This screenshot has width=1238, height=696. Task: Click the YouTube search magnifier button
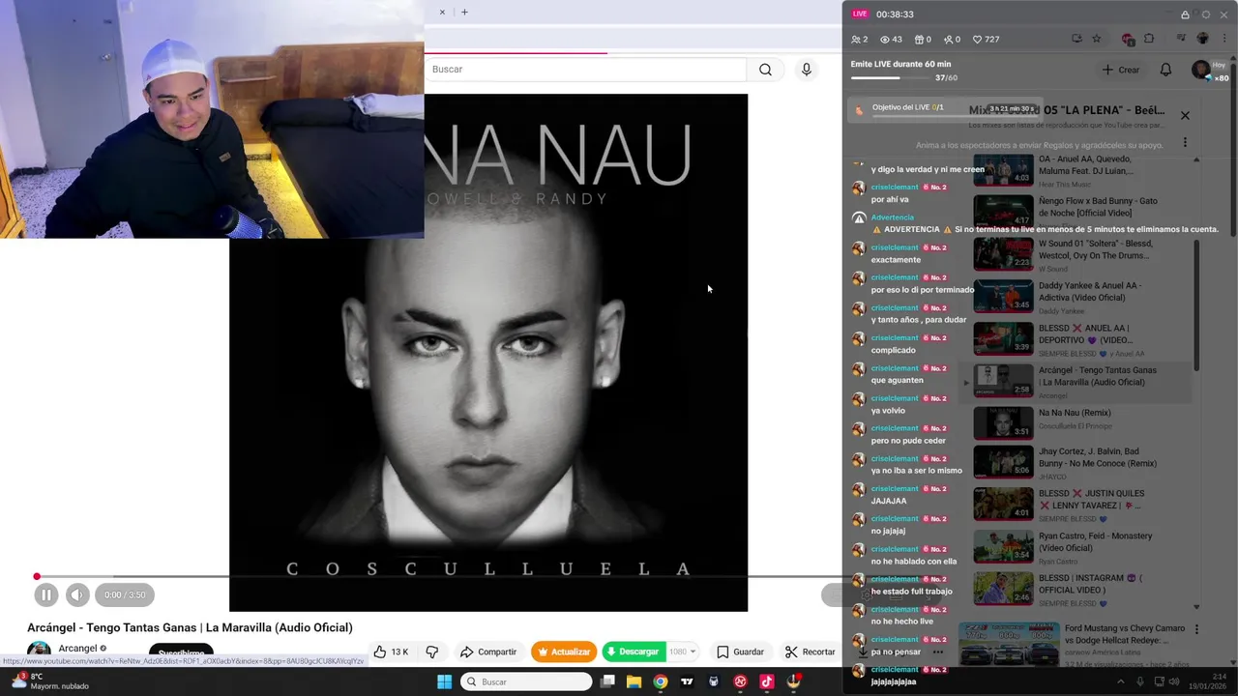pyautogui.click(x=765, y=70)
